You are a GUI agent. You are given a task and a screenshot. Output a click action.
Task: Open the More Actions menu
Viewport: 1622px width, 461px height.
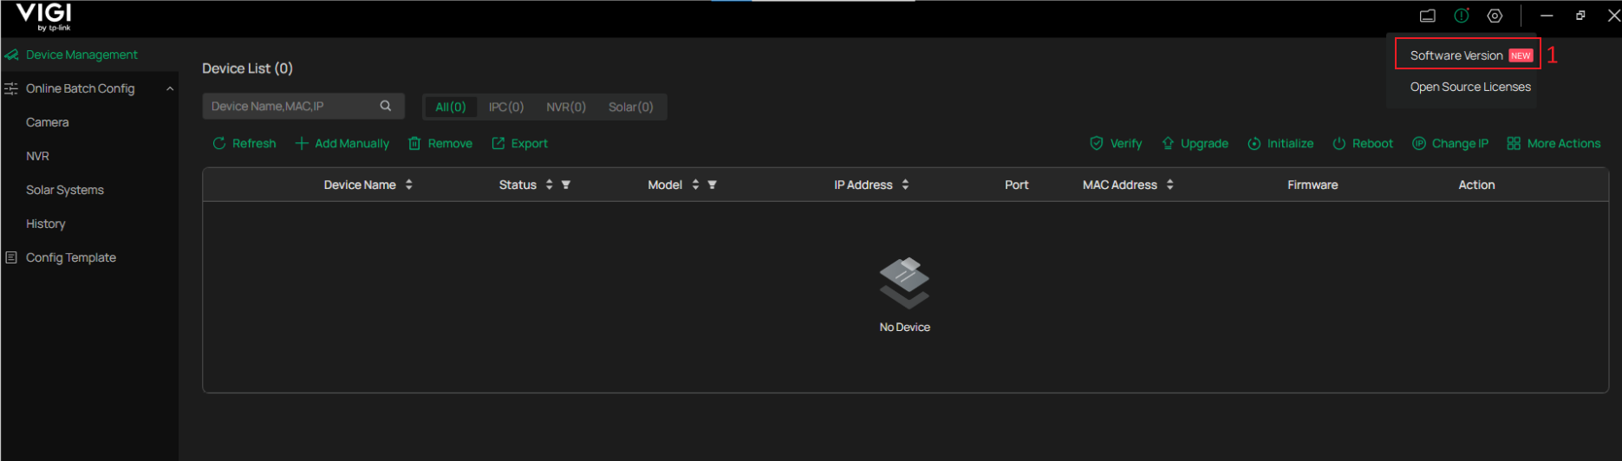(1554, 143)
